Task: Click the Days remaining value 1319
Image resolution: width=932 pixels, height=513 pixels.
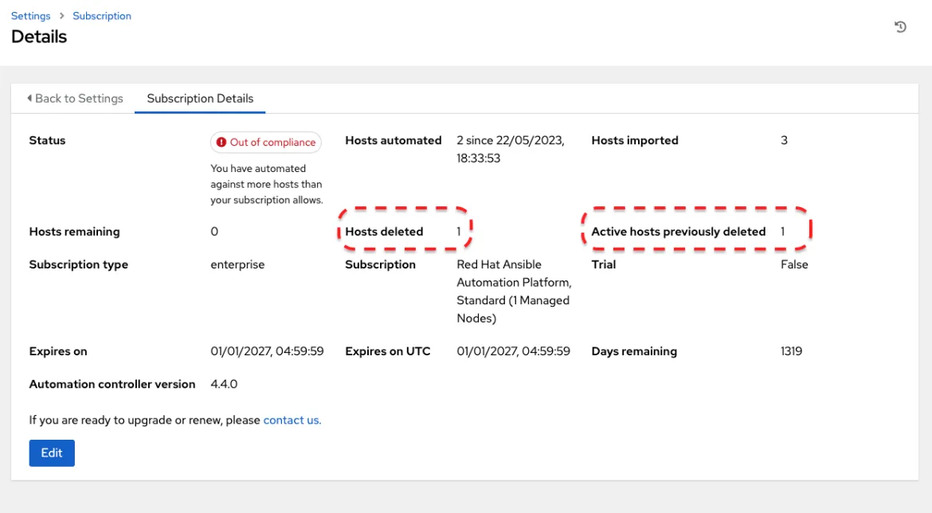Action: pyautogui.click(x=791, y=350)
